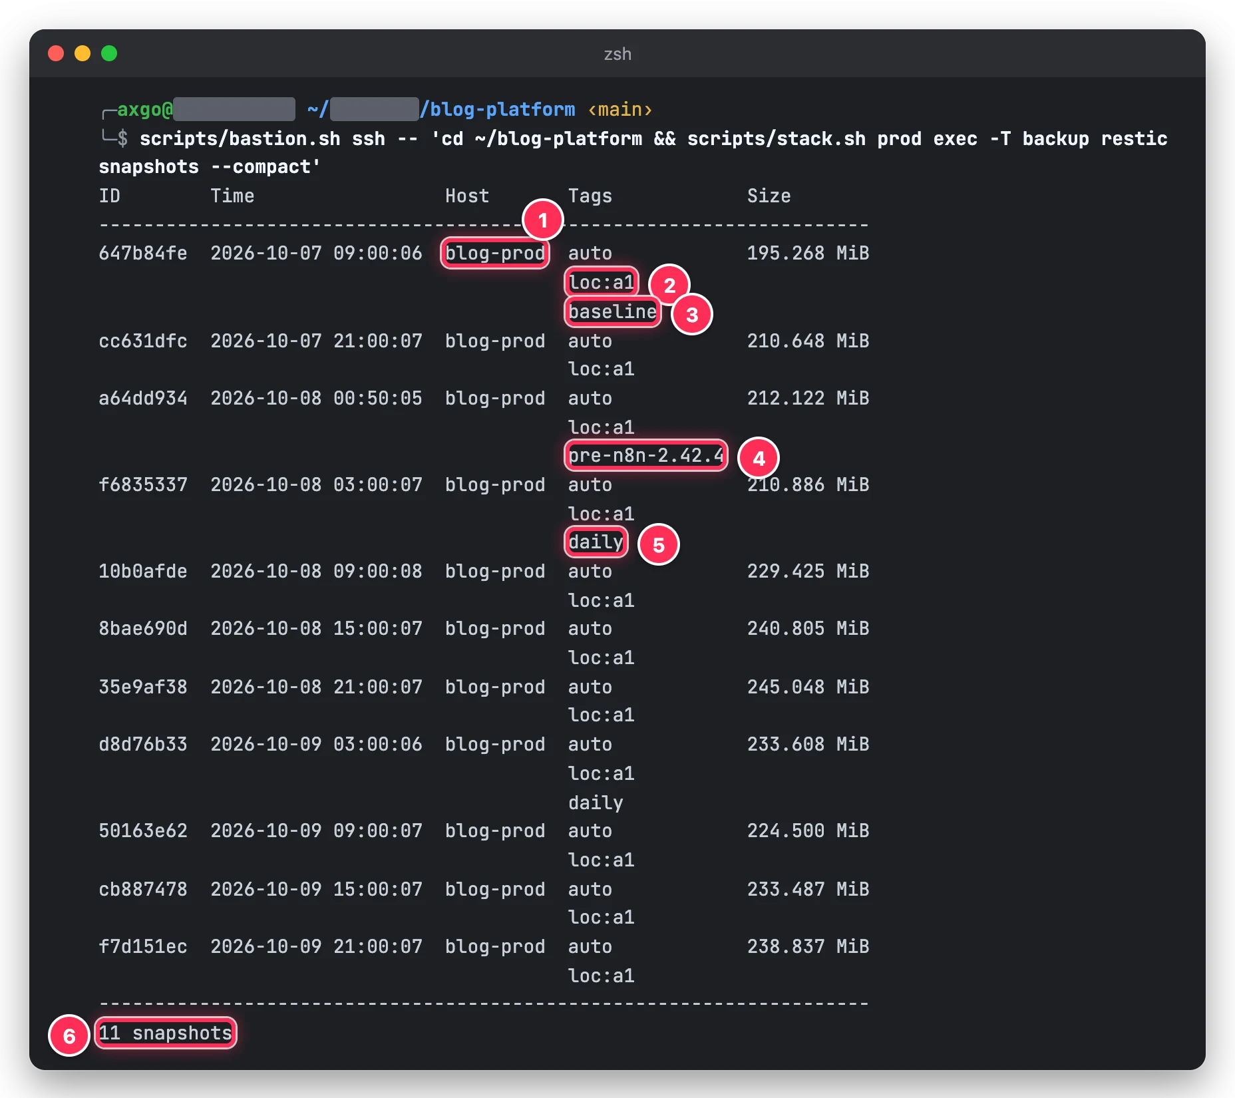Viewport: 1235px width, 1098px height.
Task: Click snapshot ID f7d151ec
Action: point(143,946)
